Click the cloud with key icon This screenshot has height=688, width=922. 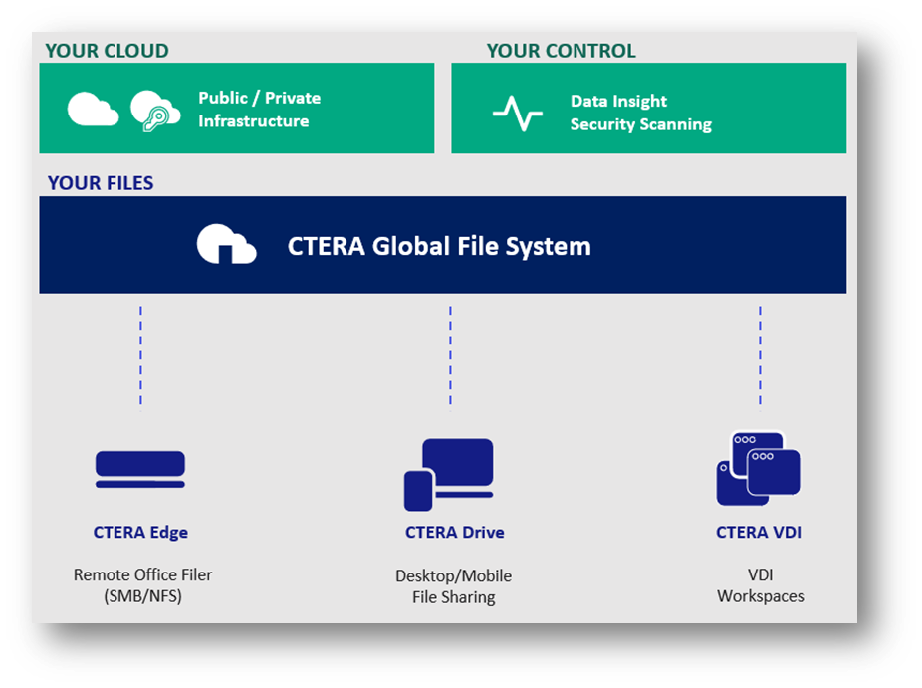pos(155,111)
